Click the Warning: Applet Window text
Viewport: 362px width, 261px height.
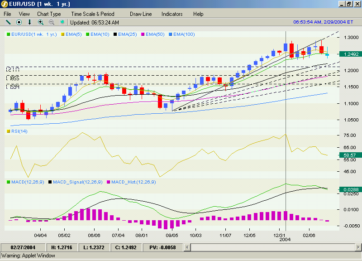coord(28,256)
